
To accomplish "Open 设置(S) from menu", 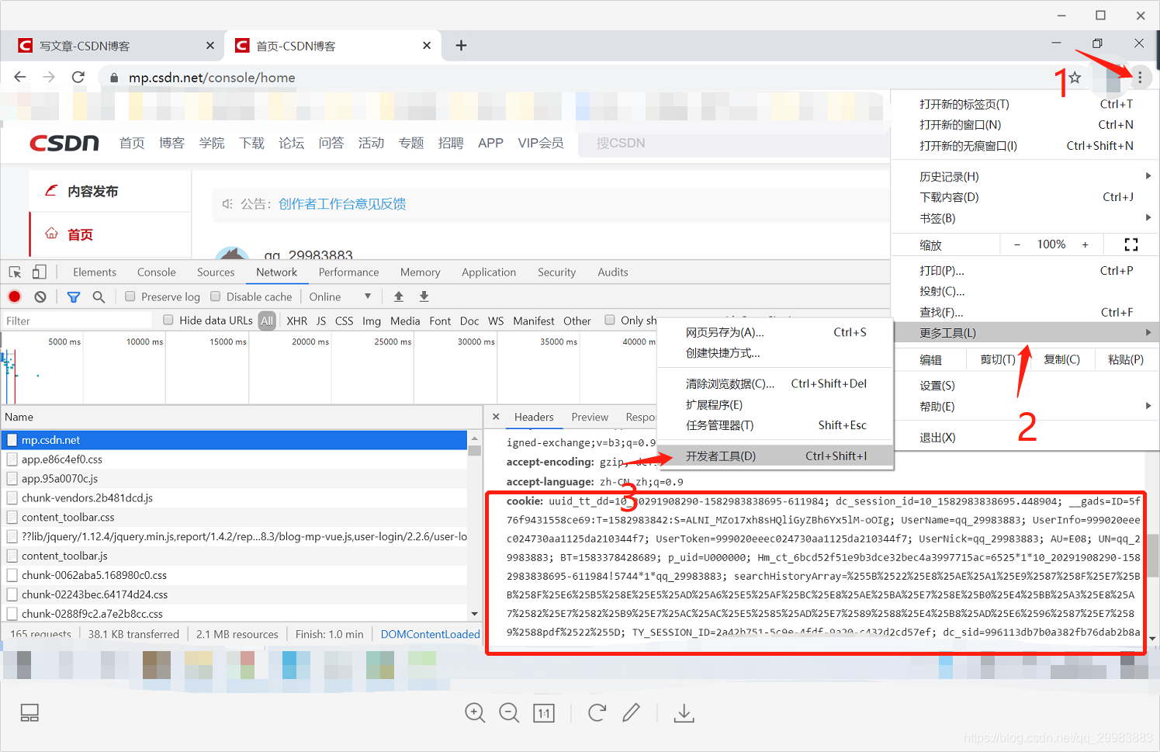I will coord(1024,385).
